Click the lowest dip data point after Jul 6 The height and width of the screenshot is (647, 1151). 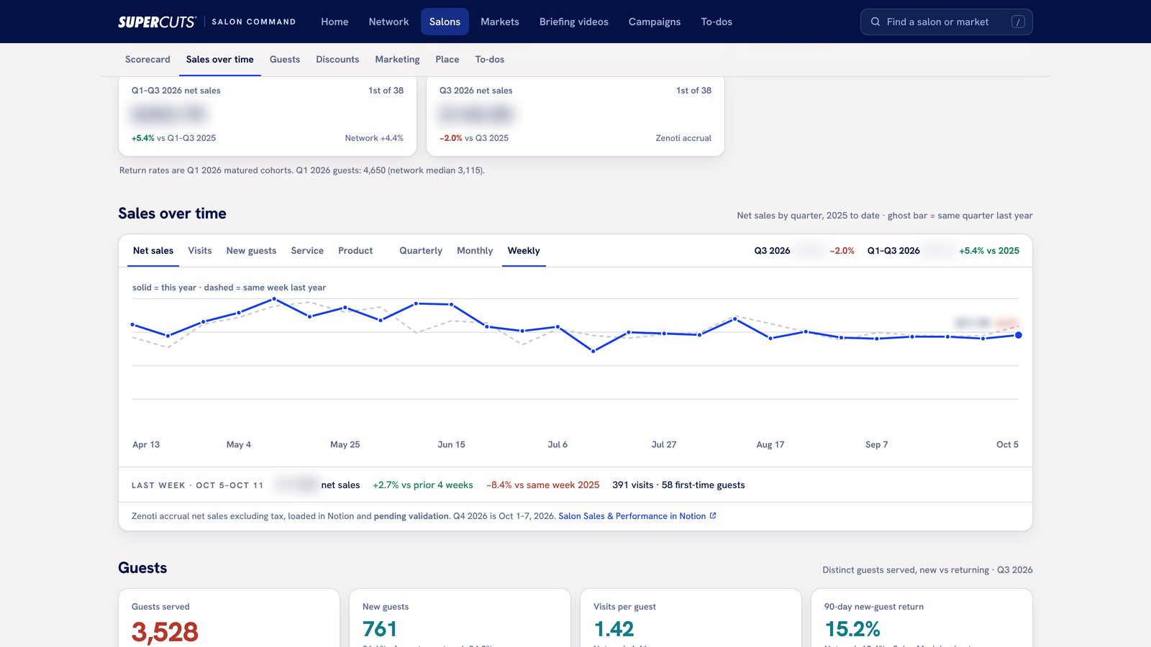pos(593,351)
